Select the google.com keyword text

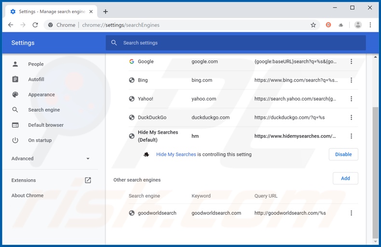[x=204, y=62]
